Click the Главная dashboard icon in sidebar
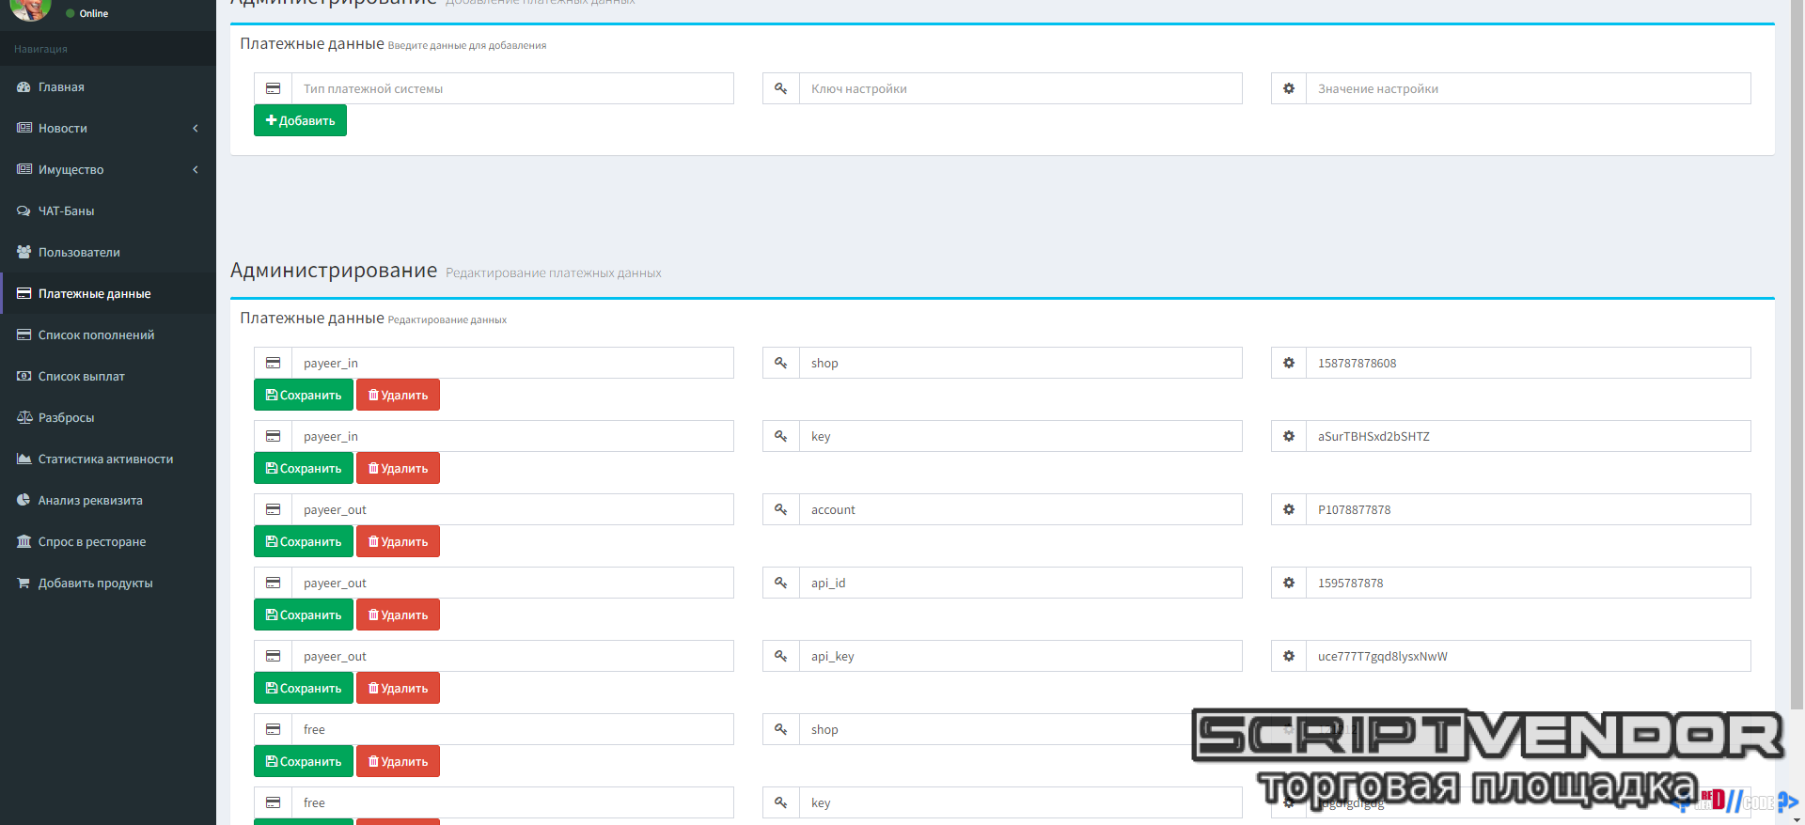Viewport: 1805px width, 825px height. 24,87
